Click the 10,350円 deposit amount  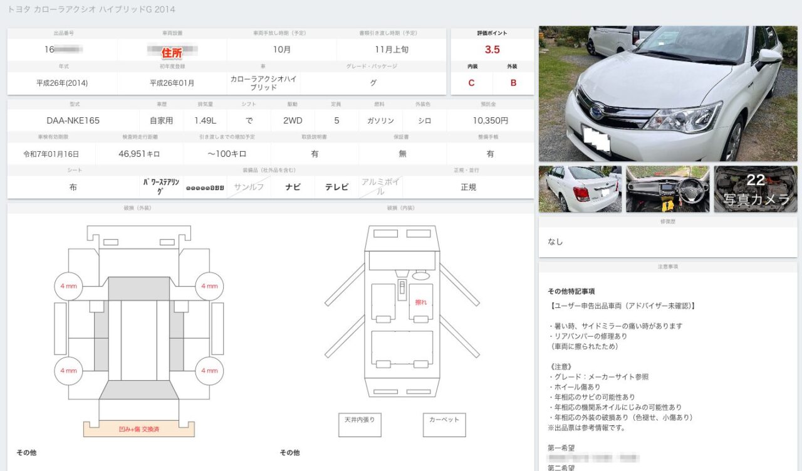[x=491, y=120]
